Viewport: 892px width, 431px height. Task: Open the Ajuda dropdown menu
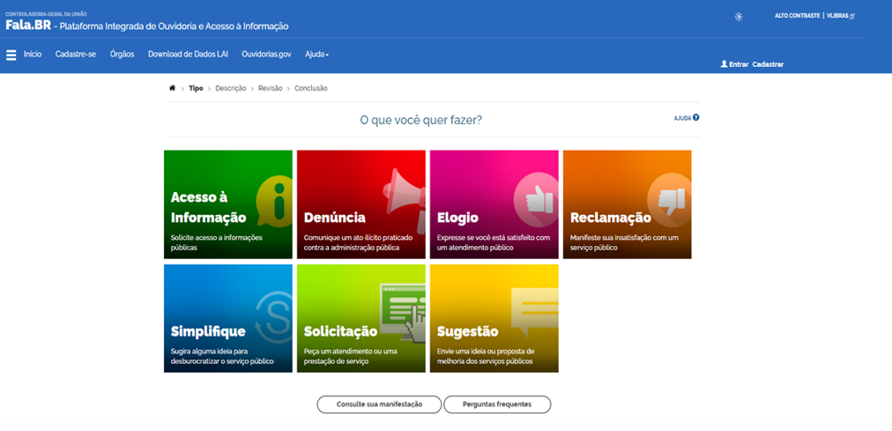316,55
